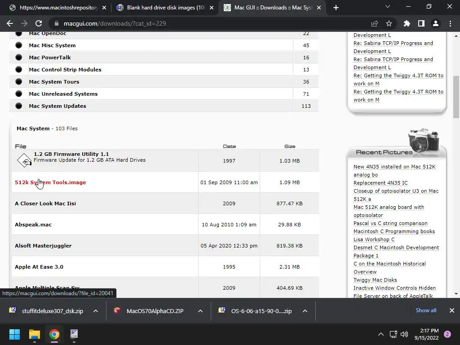Viewport: 460px width, 345px height.
Task: View the site security lock icon
Action: [57, 23]
